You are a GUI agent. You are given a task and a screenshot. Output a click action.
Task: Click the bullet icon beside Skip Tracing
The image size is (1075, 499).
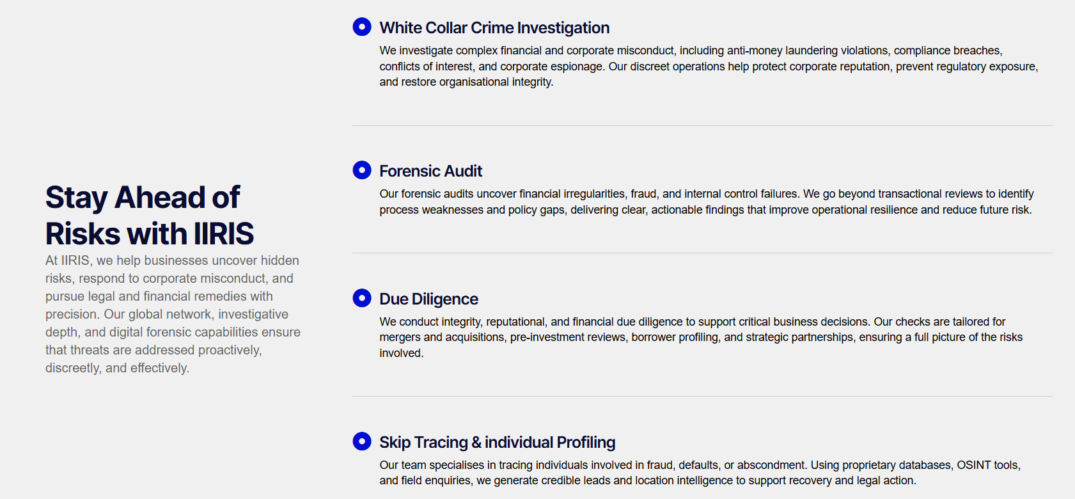click(x=362, y=441)
